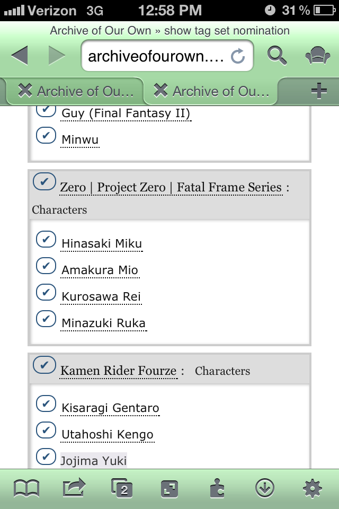Uncheck the Hinasaki Miku checkbox
The width and height of the screenshot is (339, 509).
point(46,239)
